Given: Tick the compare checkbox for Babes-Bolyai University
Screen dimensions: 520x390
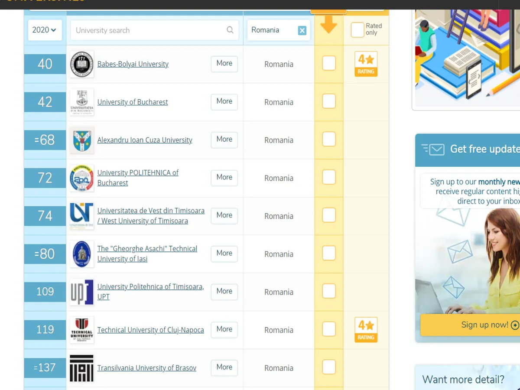Looking at the screenshot, I should click(x=329, y=64).
